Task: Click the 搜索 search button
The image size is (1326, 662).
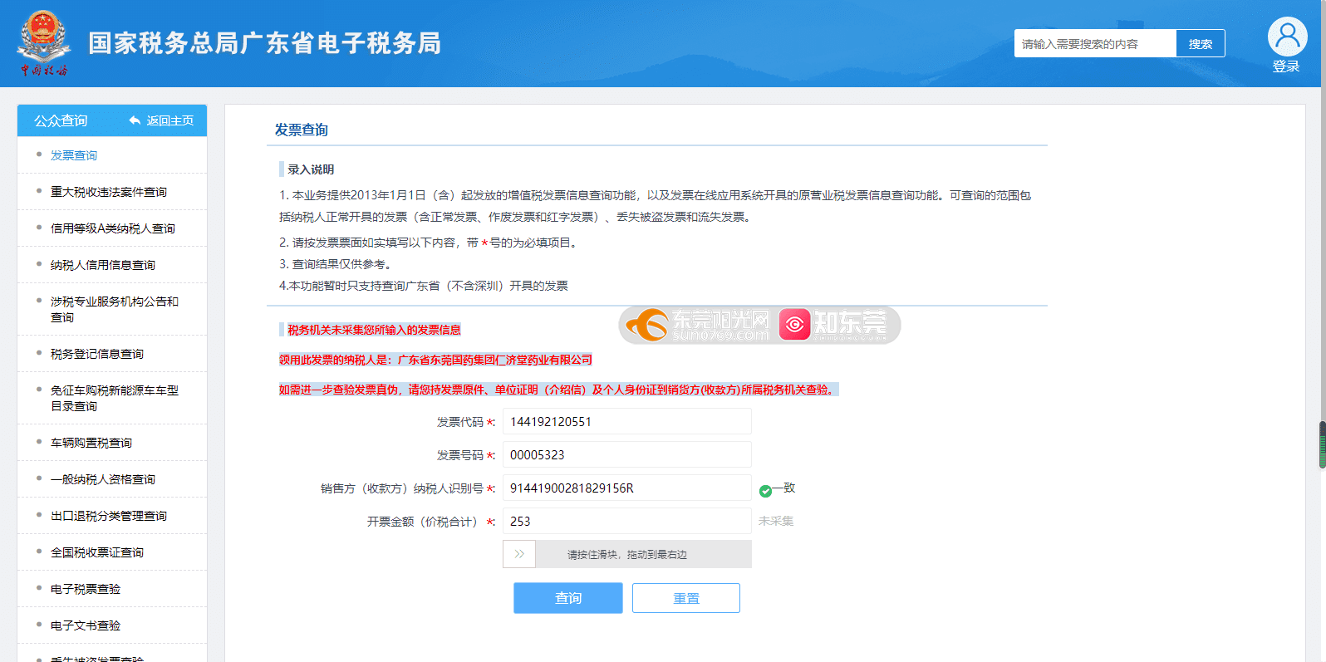Action: [1200, 44]
